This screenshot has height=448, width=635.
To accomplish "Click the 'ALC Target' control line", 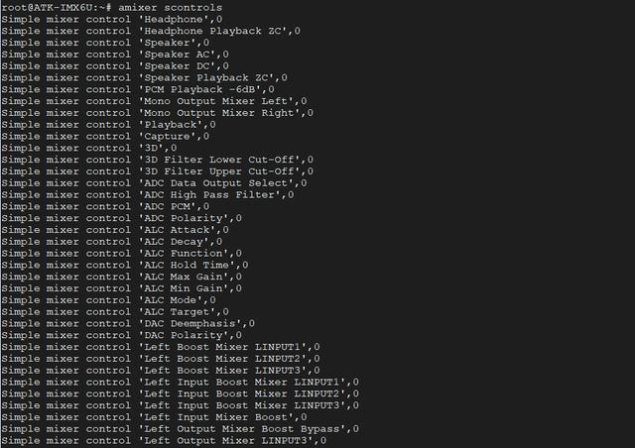I will pos(115,312).
